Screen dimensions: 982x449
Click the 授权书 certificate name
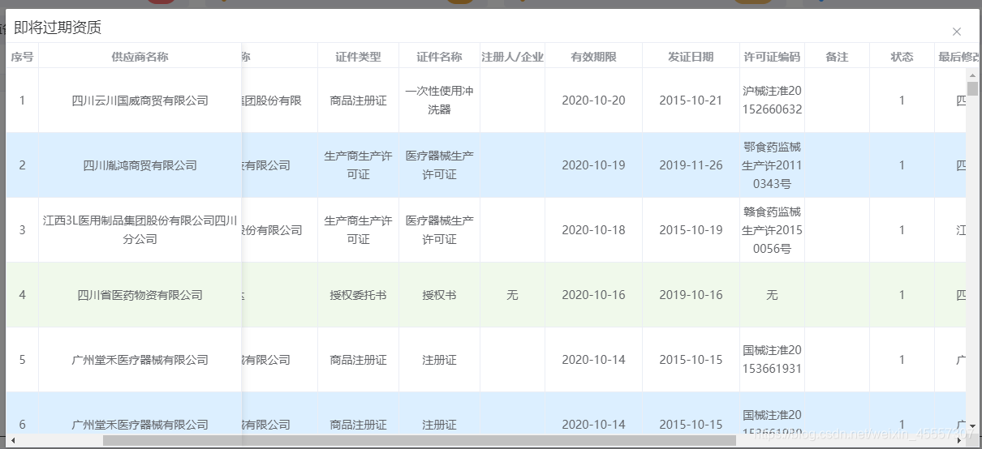439,295
